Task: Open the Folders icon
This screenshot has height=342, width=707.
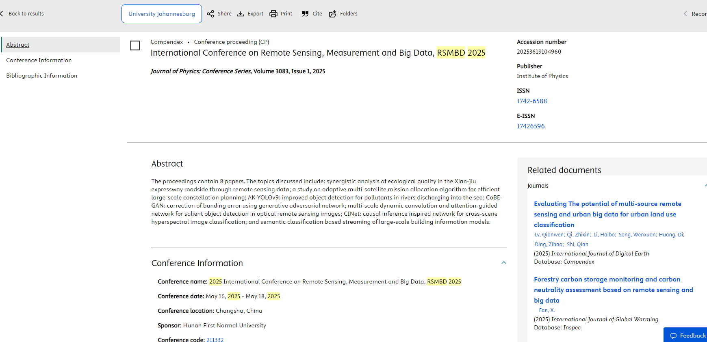Action: (333, 14)
